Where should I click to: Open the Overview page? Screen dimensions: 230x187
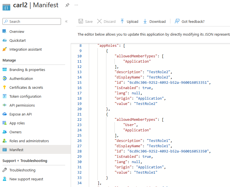[x=17, y=31]
